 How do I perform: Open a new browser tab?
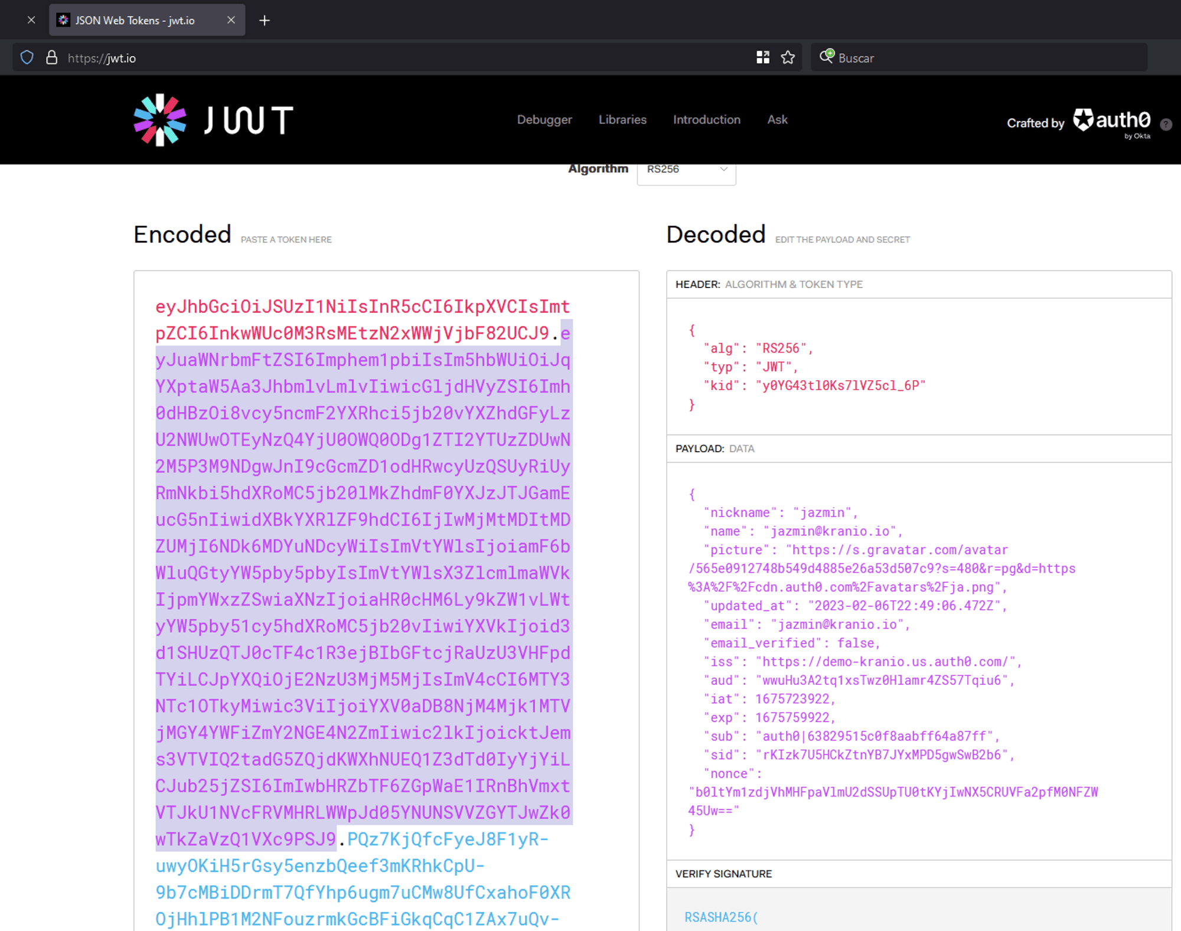[265, 21]
